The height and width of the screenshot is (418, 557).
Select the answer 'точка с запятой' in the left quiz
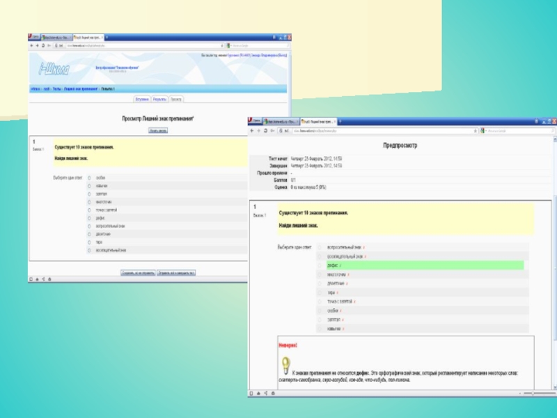click(89, 210)
